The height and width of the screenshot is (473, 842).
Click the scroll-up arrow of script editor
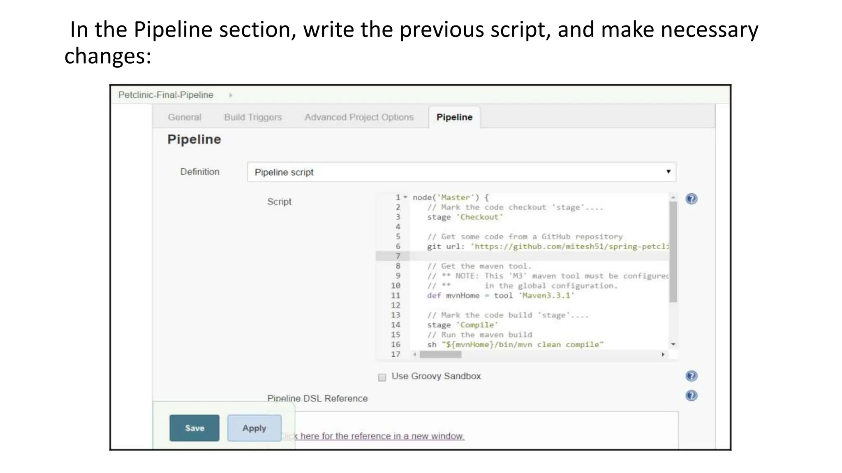coord(673,197)
